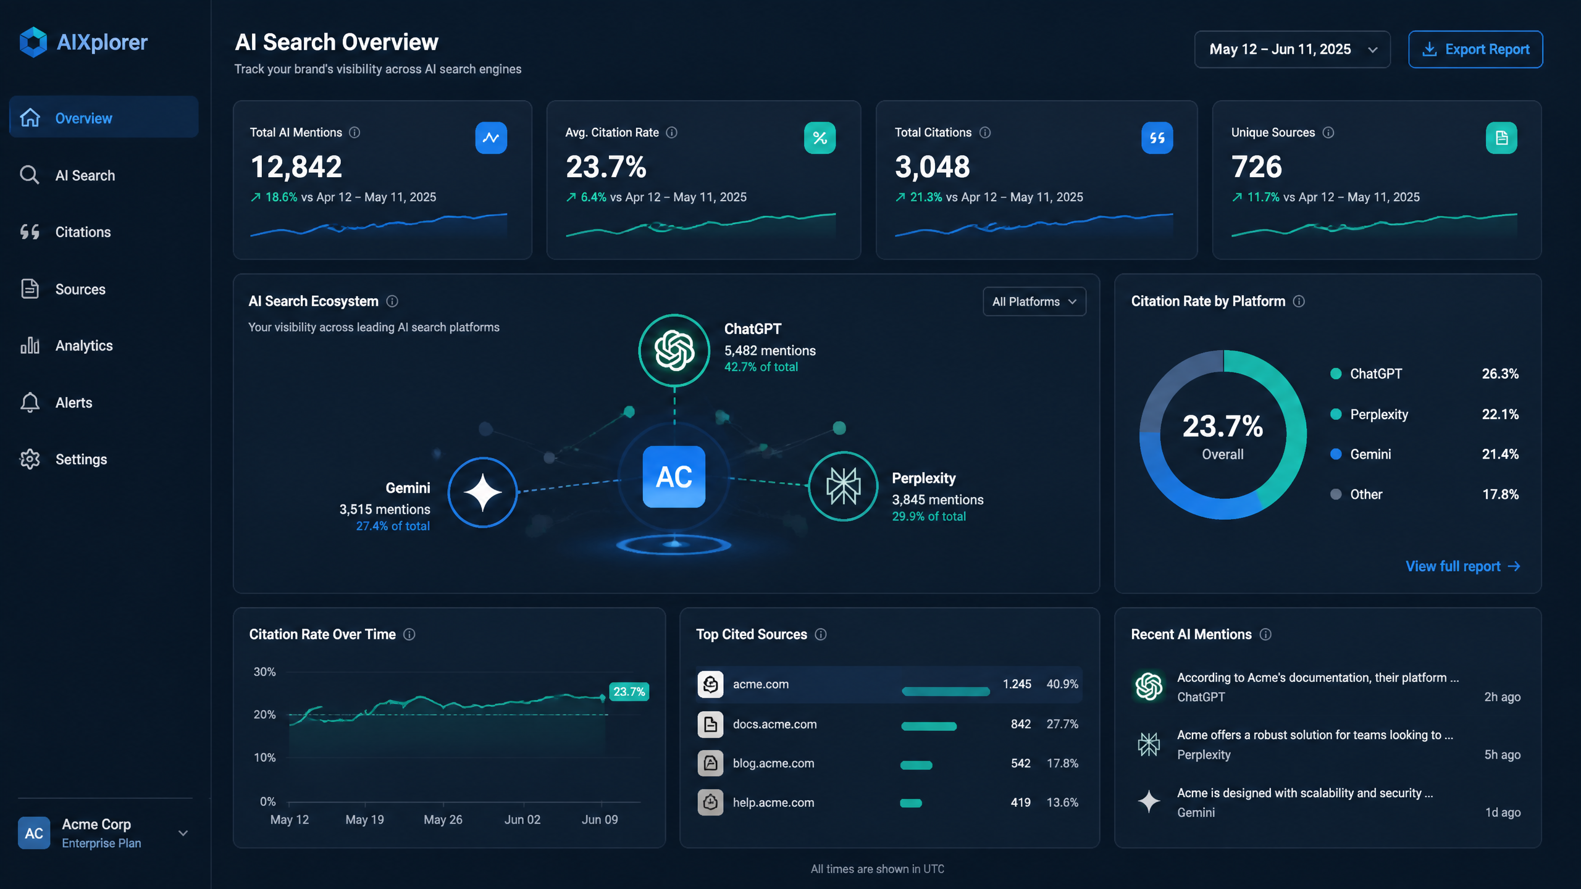Click the Perplexity node in ecosystem graph
1581x889 pixels.
[843, 486]
